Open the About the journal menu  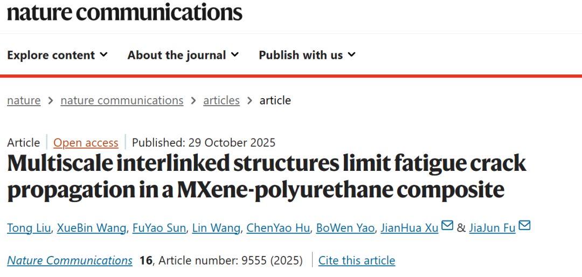(x=183, y=55)
